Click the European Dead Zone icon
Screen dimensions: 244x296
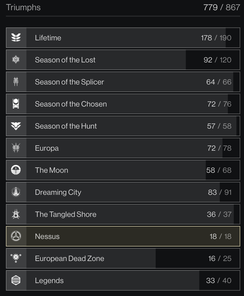pos(16,258)
